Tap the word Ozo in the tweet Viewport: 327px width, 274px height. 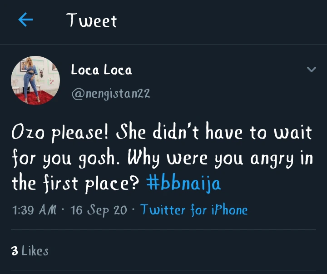(28, 132)
